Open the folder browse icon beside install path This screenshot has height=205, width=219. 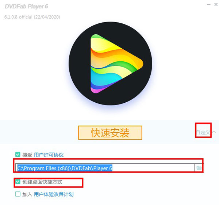pyautogui.click(x=199, y=168)
